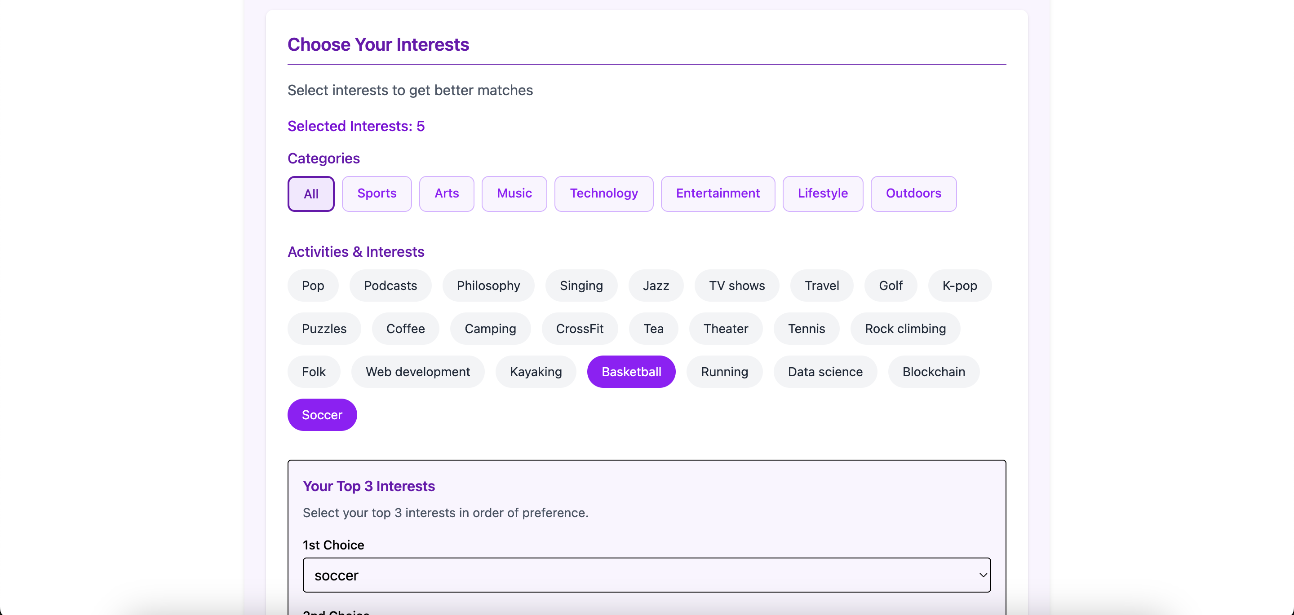Toggle off the Soccer interest chip
The height and width of the screenshot is (615, 1294).
pos(322,415)
